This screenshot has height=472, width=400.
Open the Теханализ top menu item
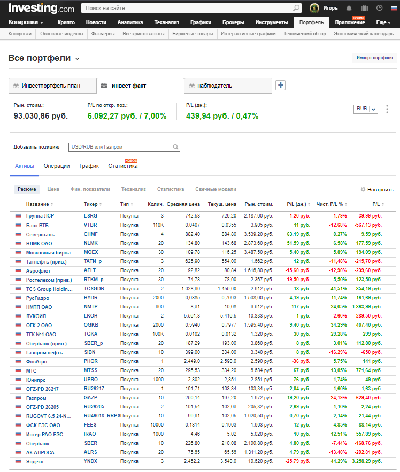click(166, 22)
